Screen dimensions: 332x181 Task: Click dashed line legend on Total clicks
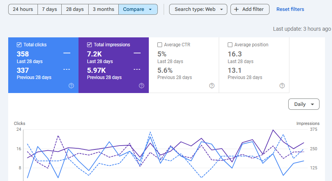[67, 69]
